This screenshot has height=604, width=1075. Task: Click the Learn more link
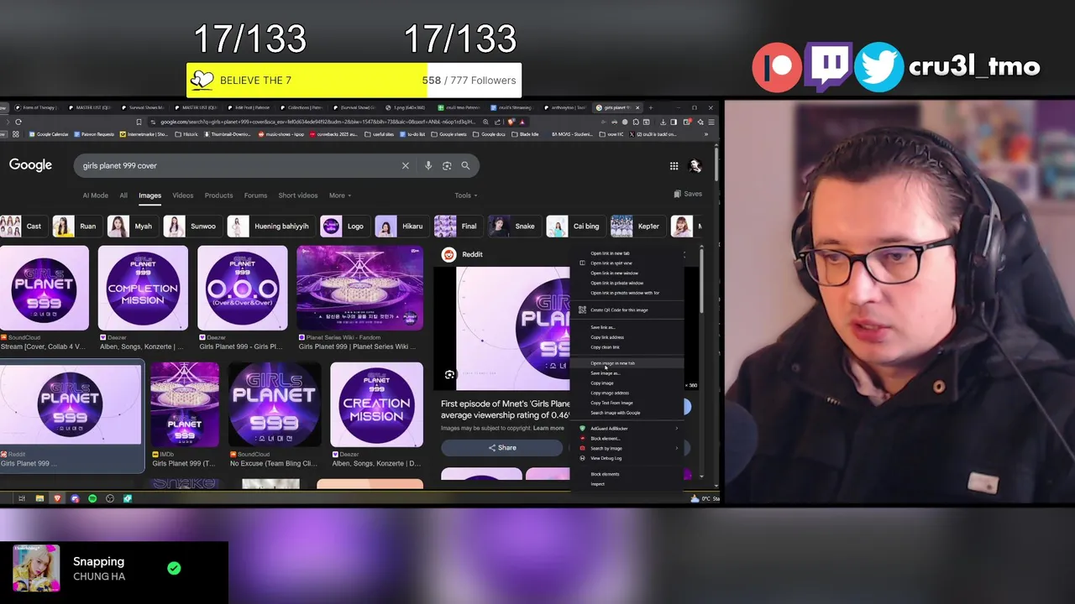pyautogui.click(x=548, y=428)
